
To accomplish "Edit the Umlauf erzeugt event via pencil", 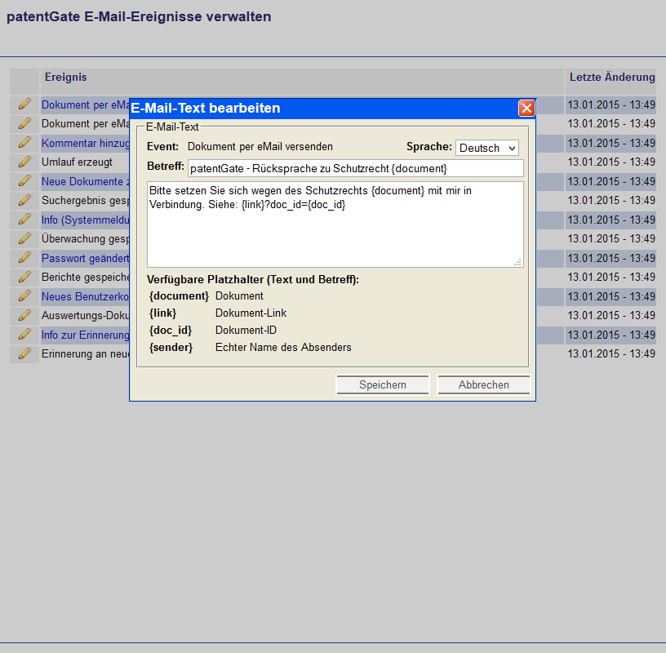I will click(x=24, y=162).
